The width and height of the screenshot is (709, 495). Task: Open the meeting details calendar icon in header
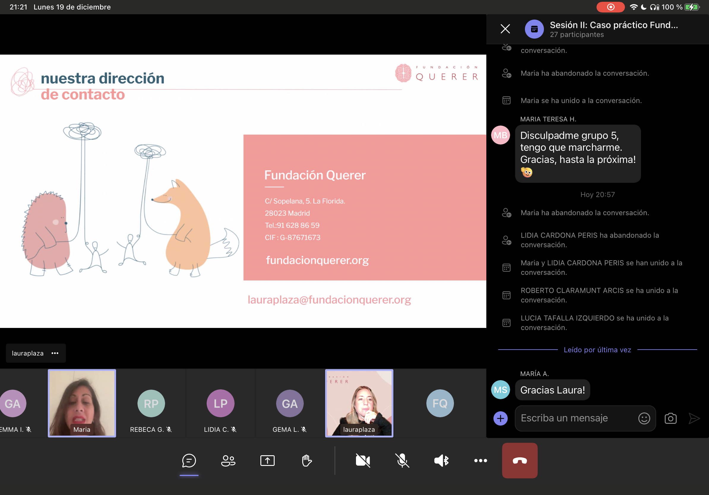click(x=534, y=29)
